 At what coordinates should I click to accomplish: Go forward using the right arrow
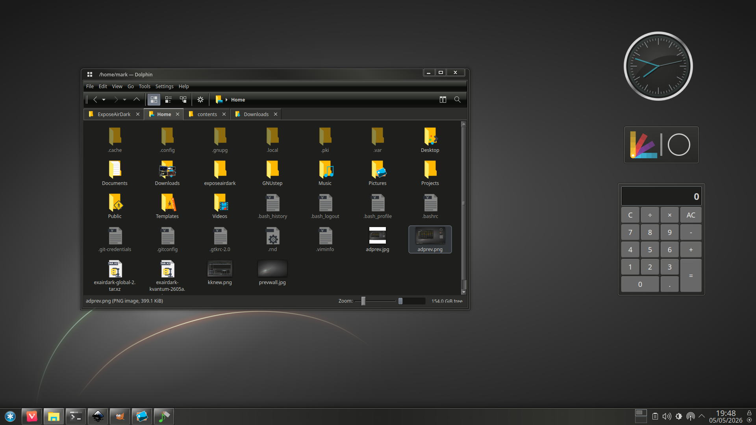(x=116, y=100)
